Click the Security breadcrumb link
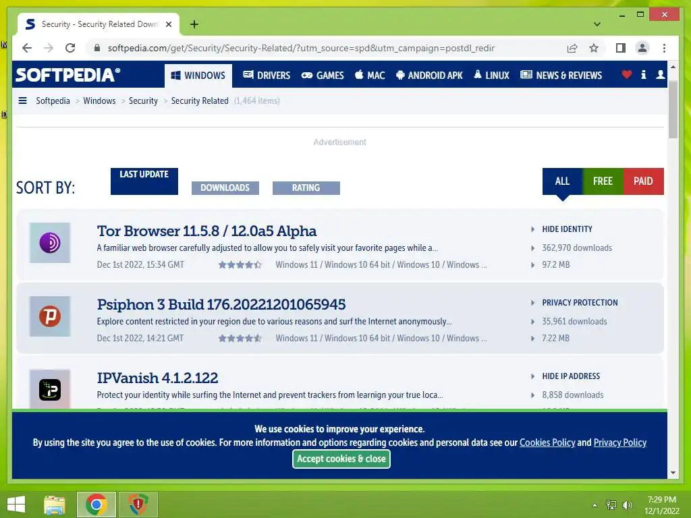This screenshot has height=518, width=691. click(143, 101)
